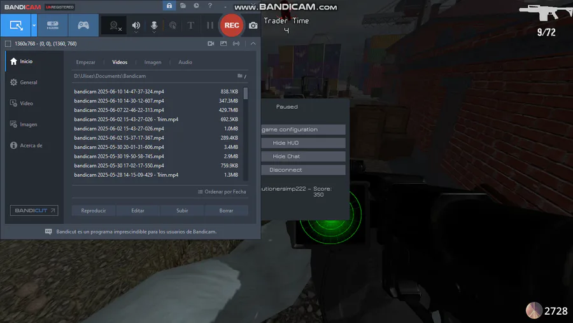This screenshot has height=323, width=573.
Task: Click Hide Chat in game pause menu
Action: (x=303, y=156)
